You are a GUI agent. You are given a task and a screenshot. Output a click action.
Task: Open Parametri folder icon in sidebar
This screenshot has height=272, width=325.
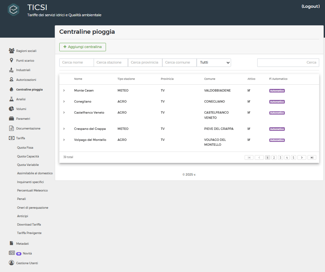click(x=11, y=118)
